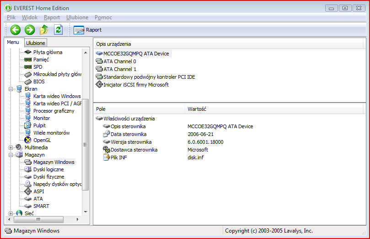Click the tree horizontal scrollbar left arrow
Image resolution: width=370 pixels, height=239 pixels.
[9, 219]
